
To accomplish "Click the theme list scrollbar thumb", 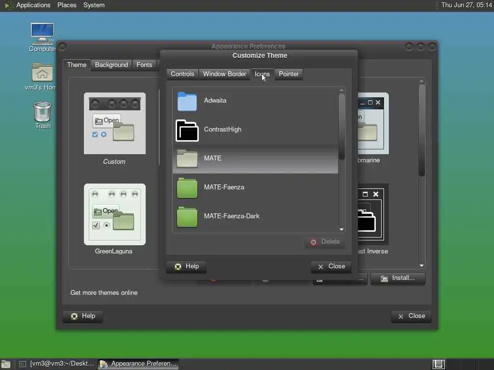I will click(x=422, y=130).
